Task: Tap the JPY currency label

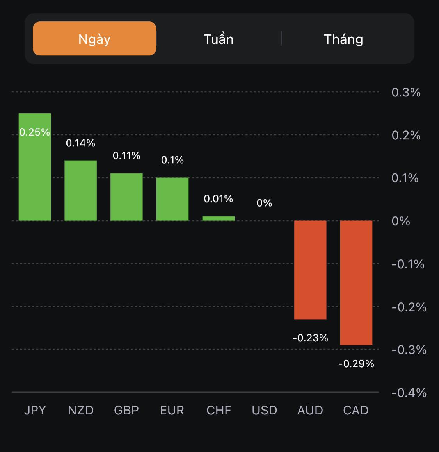Action: pos(35,410)
